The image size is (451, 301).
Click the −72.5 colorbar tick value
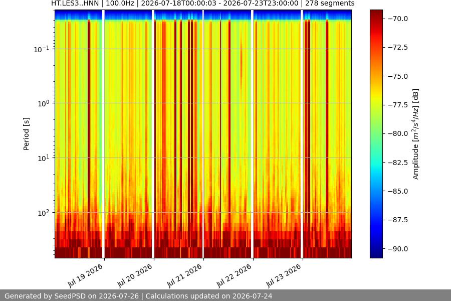398,47
